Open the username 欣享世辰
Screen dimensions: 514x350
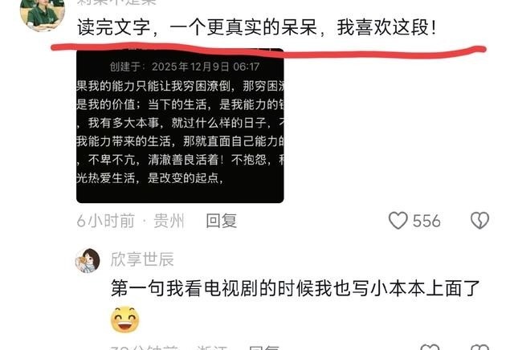tap(142, 259)
